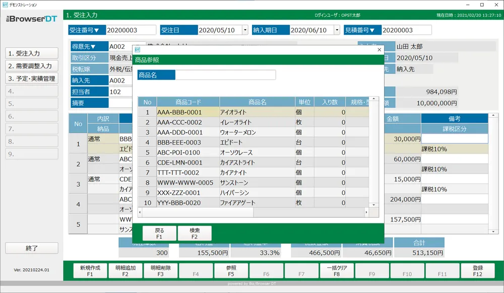Image resolution: width=504 pixels, height=293 pixels.
Task: Open the 受注番号 dropdown
Action: pyautogui.click(x=86, y=30)
